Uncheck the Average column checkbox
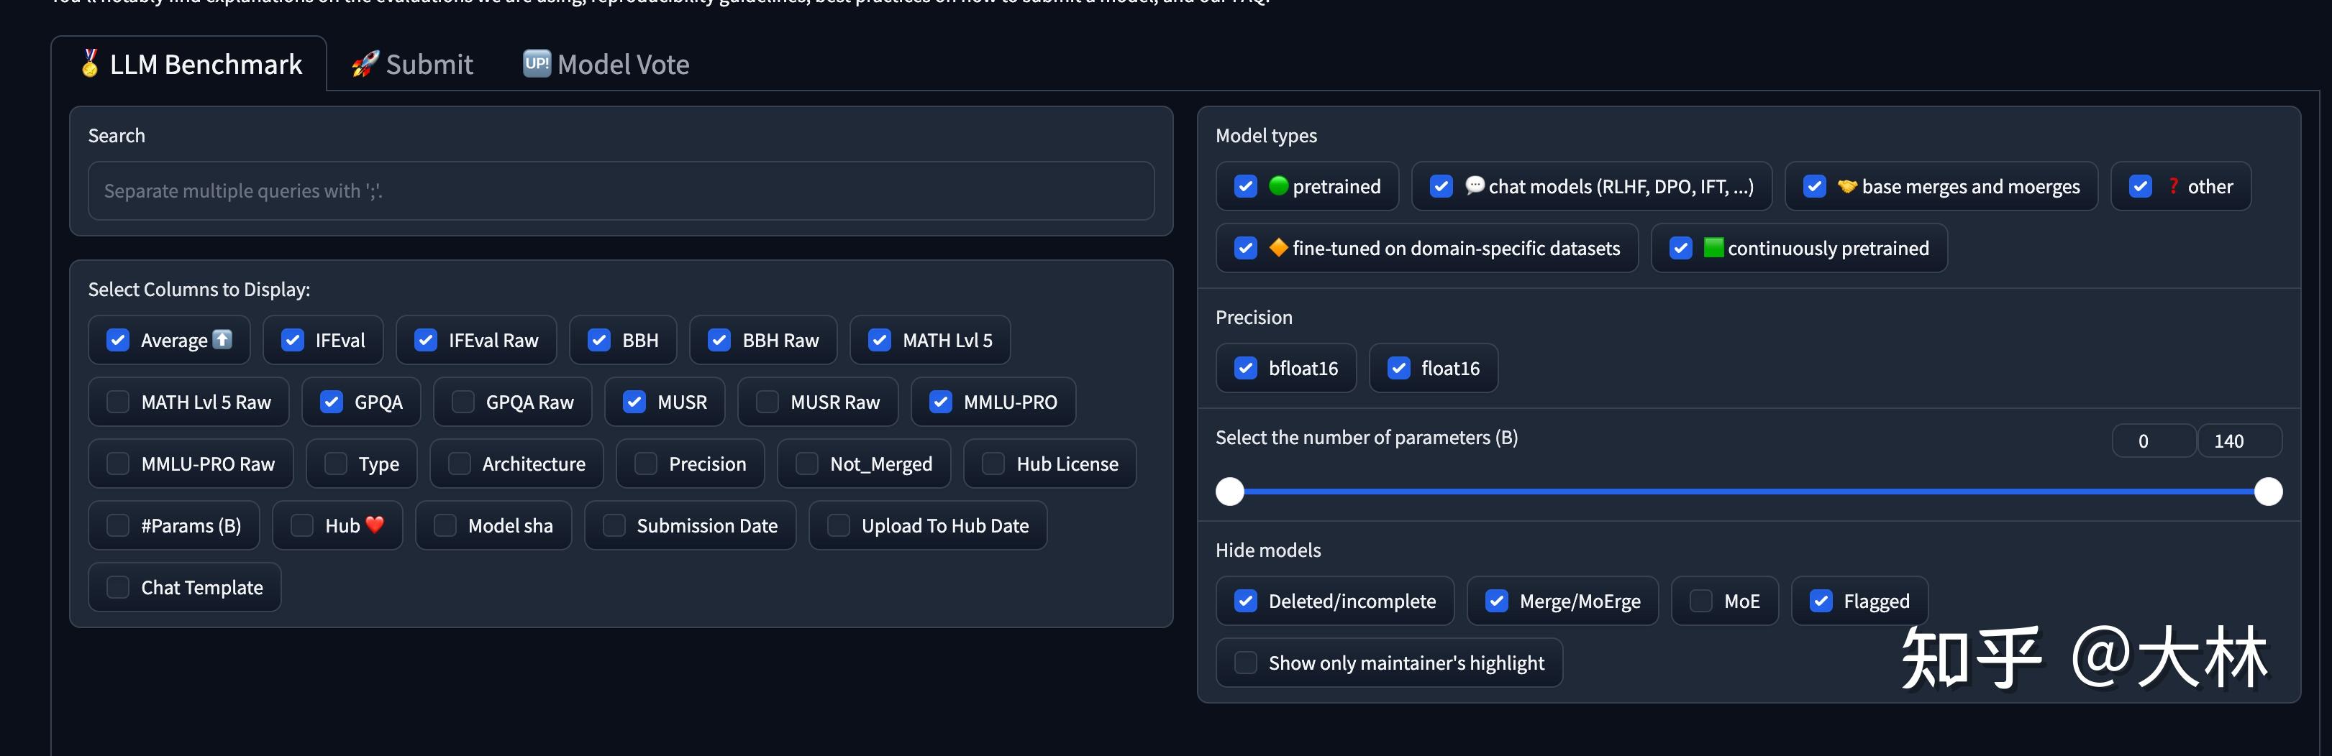Screen dimensions: 2332x756 [118, 340]
